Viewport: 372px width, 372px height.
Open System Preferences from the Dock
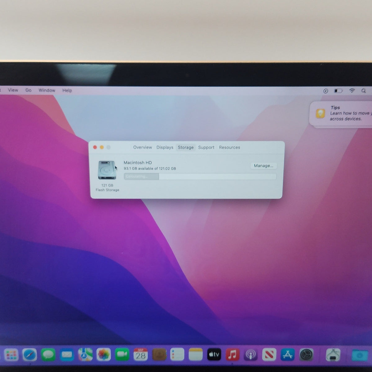click(306, 354)
